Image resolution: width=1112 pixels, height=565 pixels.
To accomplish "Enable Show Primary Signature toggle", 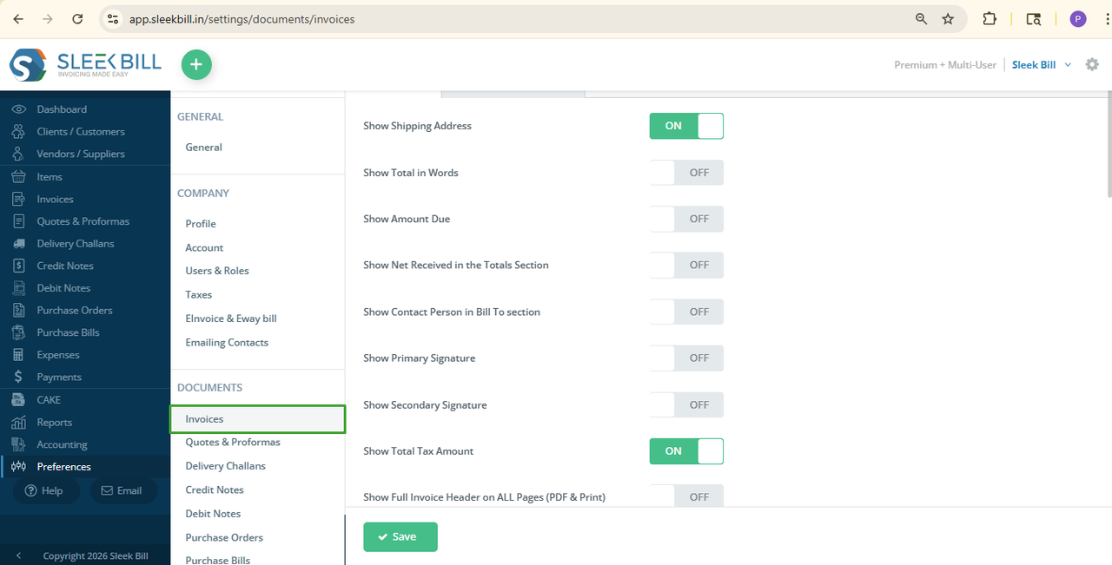I will coord(686,358).
